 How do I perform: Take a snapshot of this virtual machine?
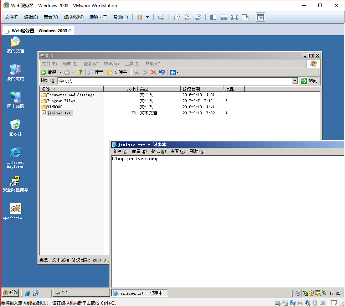pos(176,17)
